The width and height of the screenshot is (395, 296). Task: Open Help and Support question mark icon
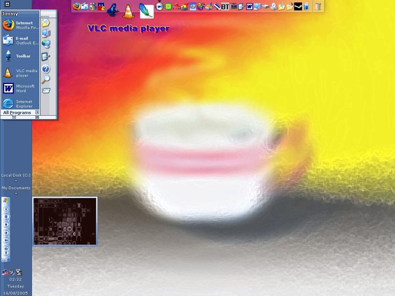(x=46, y=69)
